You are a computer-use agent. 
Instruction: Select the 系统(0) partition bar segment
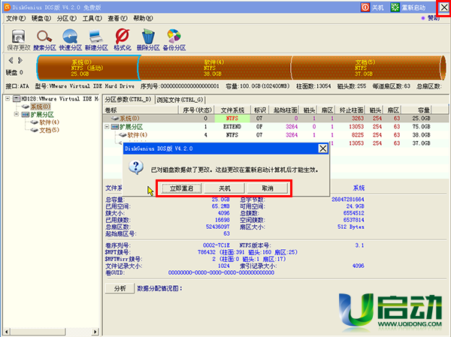click(88, 68)
